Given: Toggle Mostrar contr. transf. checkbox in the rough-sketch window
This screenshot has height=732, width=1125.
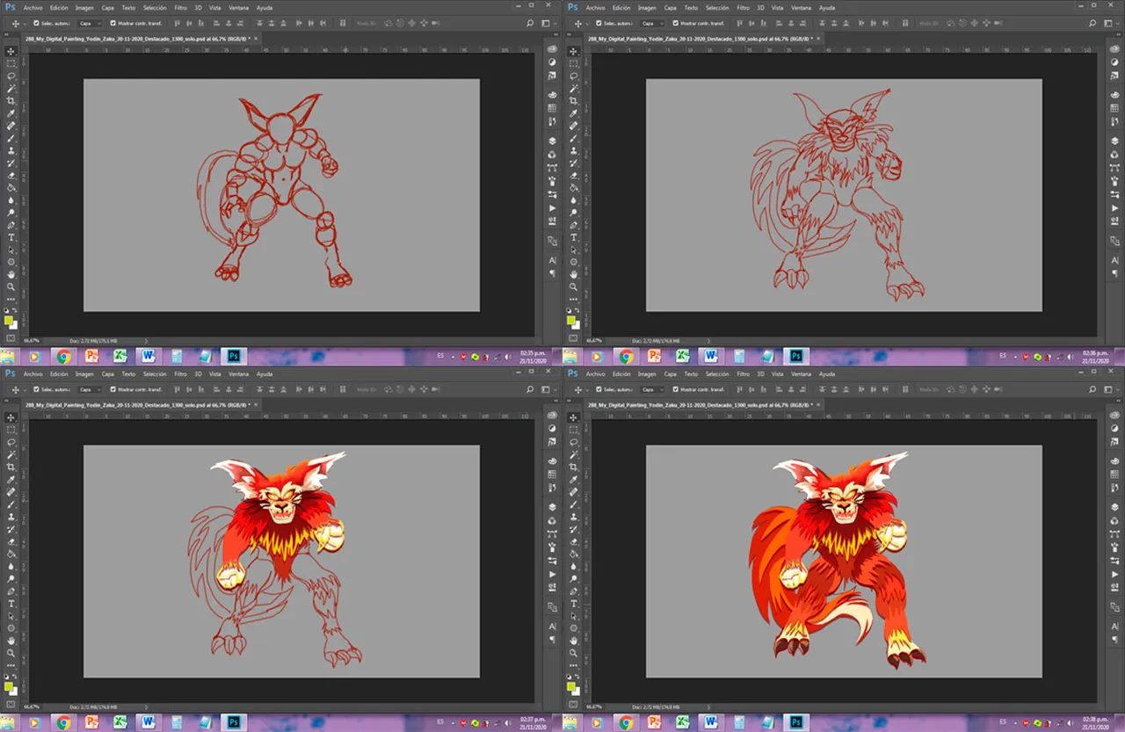Looking at the screenshot, I should click(x=112, y=23).
